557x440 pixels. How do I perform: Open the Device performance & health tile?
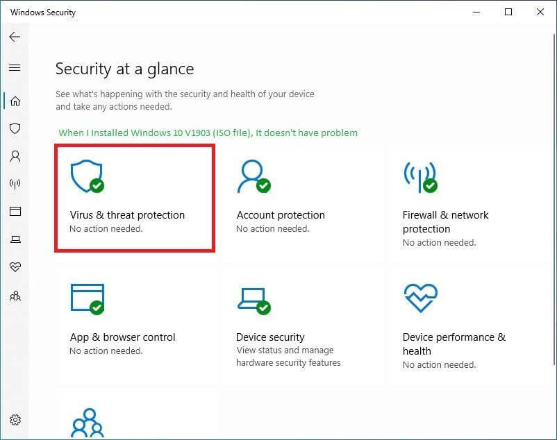(x=466, y=325)
